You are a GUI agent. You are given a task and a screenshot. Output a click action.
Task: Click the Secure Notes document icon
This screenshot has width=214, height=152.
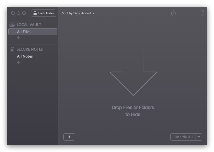tap(12, 49)
